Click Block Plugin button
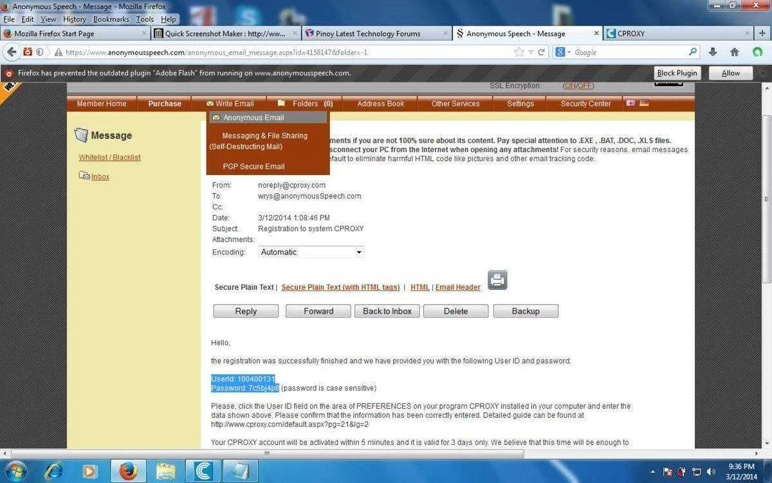772x483 pixels. [677, 73]
